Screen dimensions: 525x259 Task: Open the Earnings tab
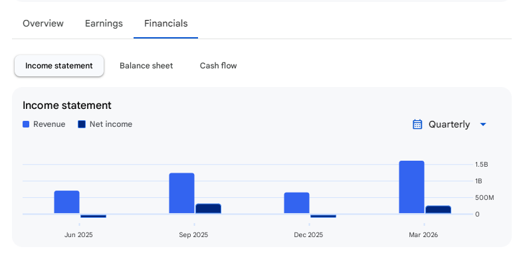tap(104, 23)
